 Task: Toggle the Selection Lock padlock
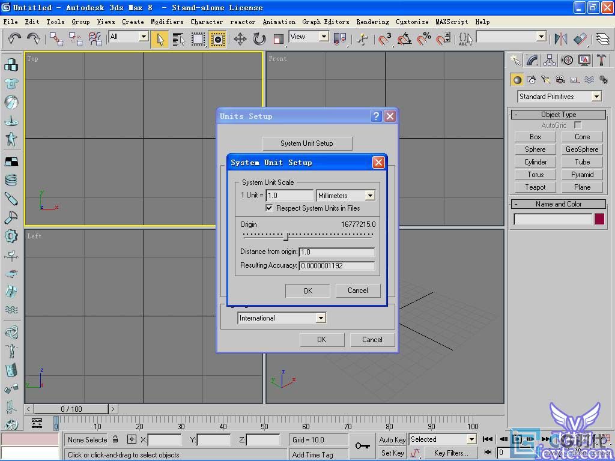pos(115,439)
